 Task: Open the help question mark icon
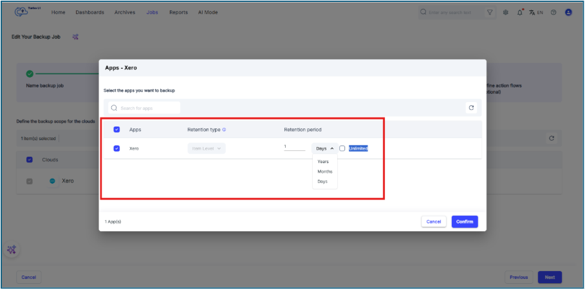(553, 12)
